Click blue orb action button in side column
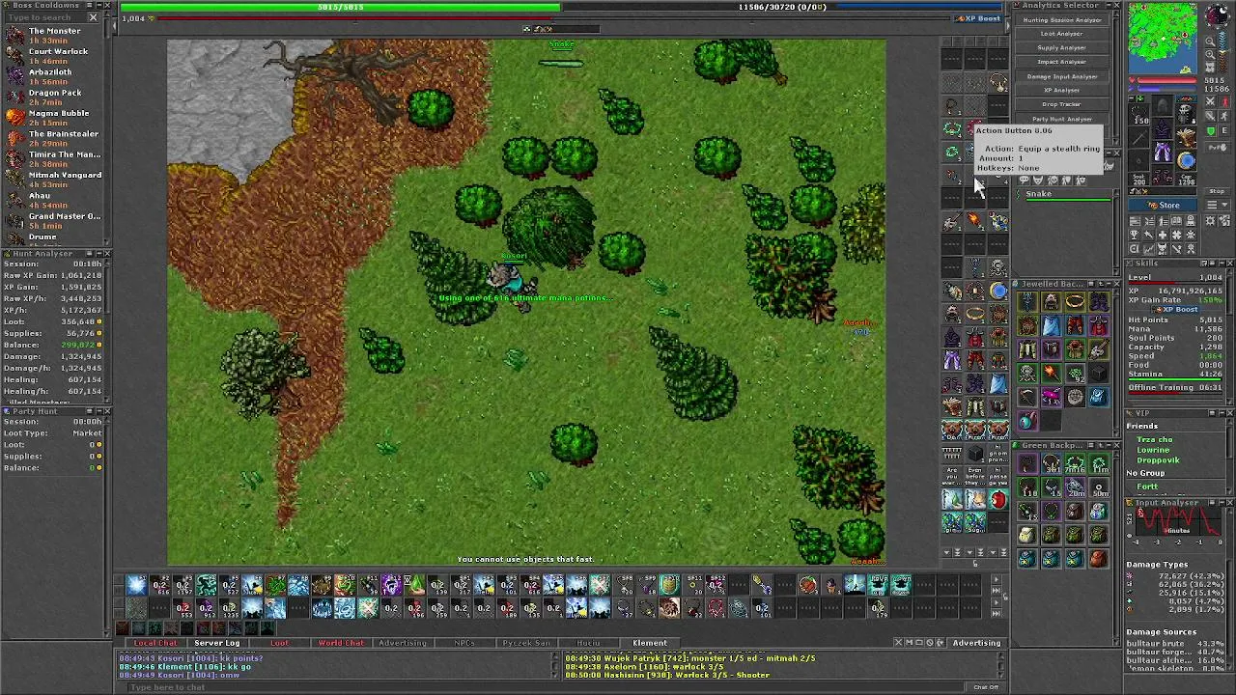Image resolution: width=1236 pixels, height=695 pixels. (x=997, y=290)
